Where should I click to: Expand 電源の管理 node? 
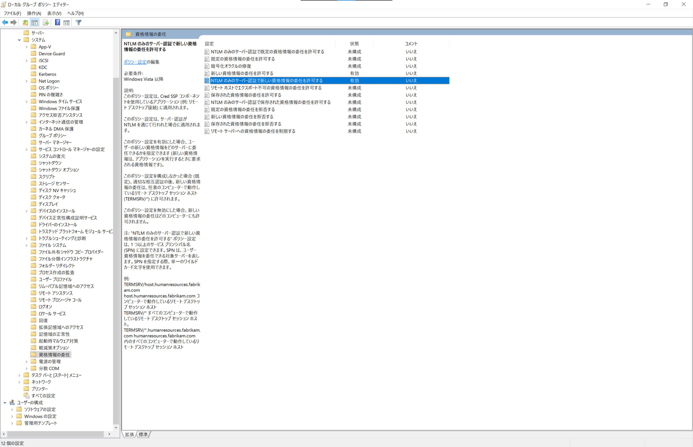(27, 361)
